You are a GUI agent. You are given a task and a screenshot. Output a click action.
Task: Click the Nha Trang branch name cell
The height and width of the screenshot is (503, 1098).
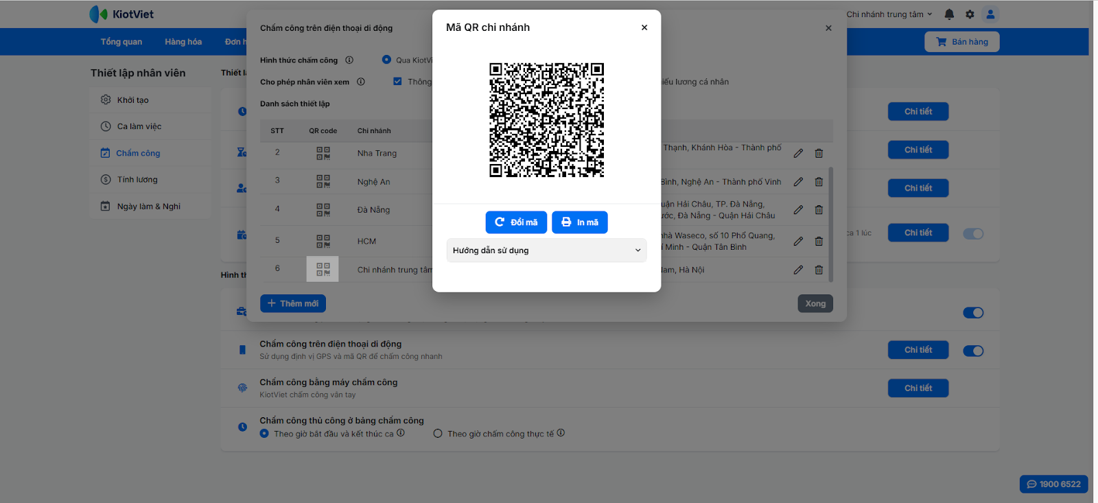tap(377, 153)
